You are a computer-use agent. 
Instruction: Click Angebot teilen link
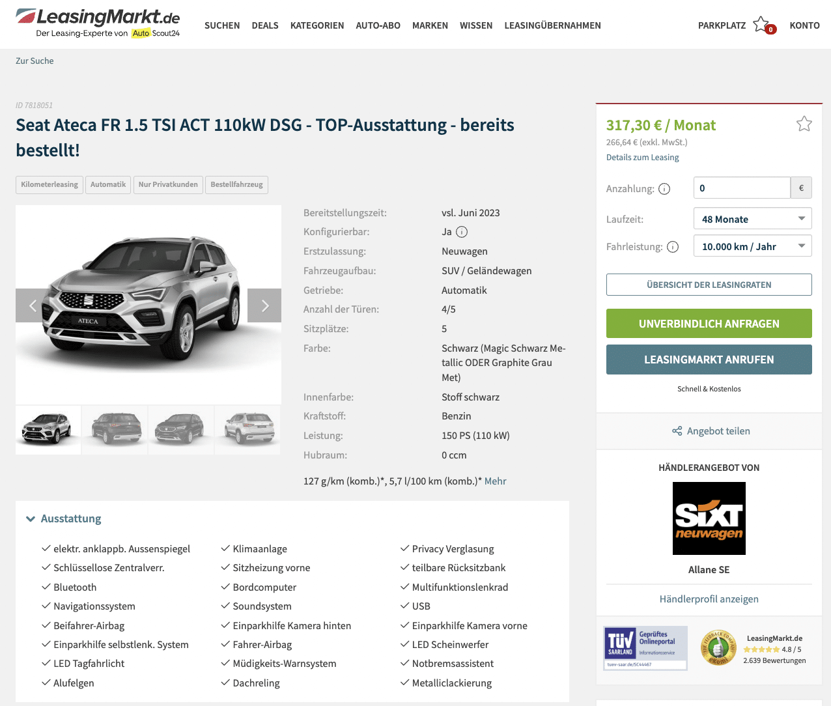pyautogui.click(x=718, y=431)
